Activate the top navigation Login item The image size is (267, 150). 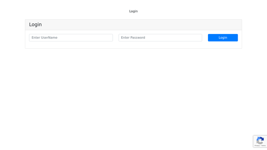pyautogui.click(x=133, y=11)
